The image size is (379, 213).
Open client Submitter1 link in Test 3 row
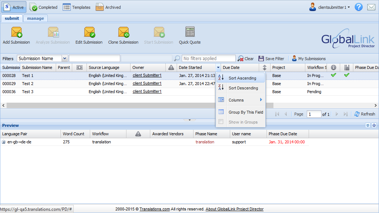pos(147,91)
